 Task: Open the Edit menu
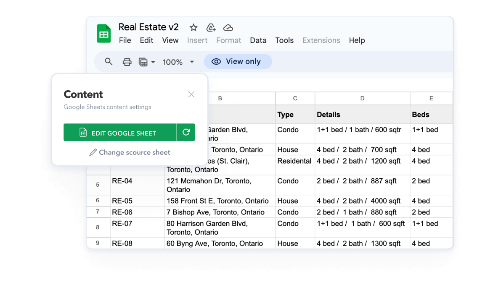click(x=147, y=40)
